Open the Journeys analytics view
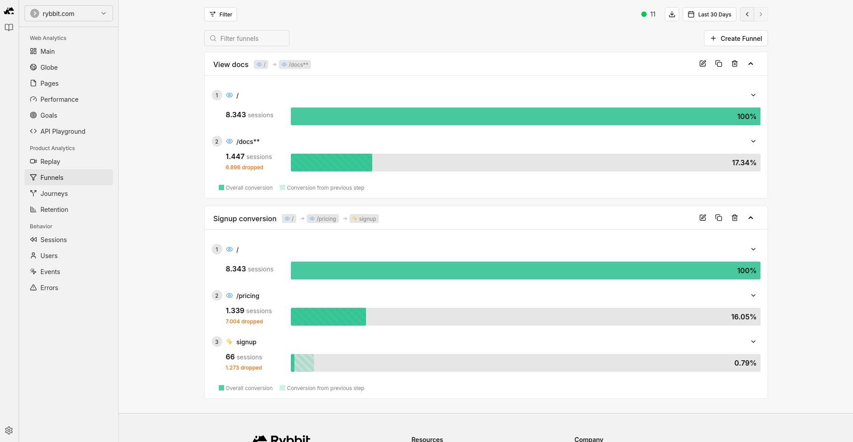This screenshot has height=442, width=853. [54, 193]
